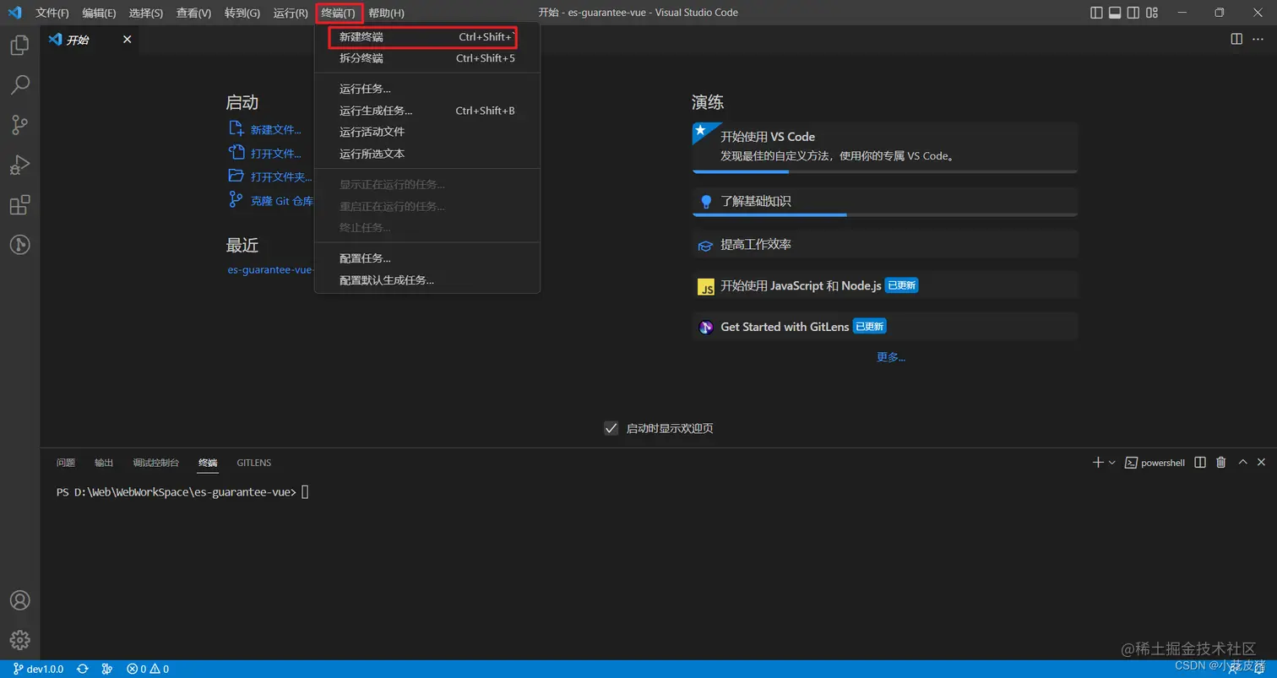Maximize panel size with chevron up

click(1242, 463)
